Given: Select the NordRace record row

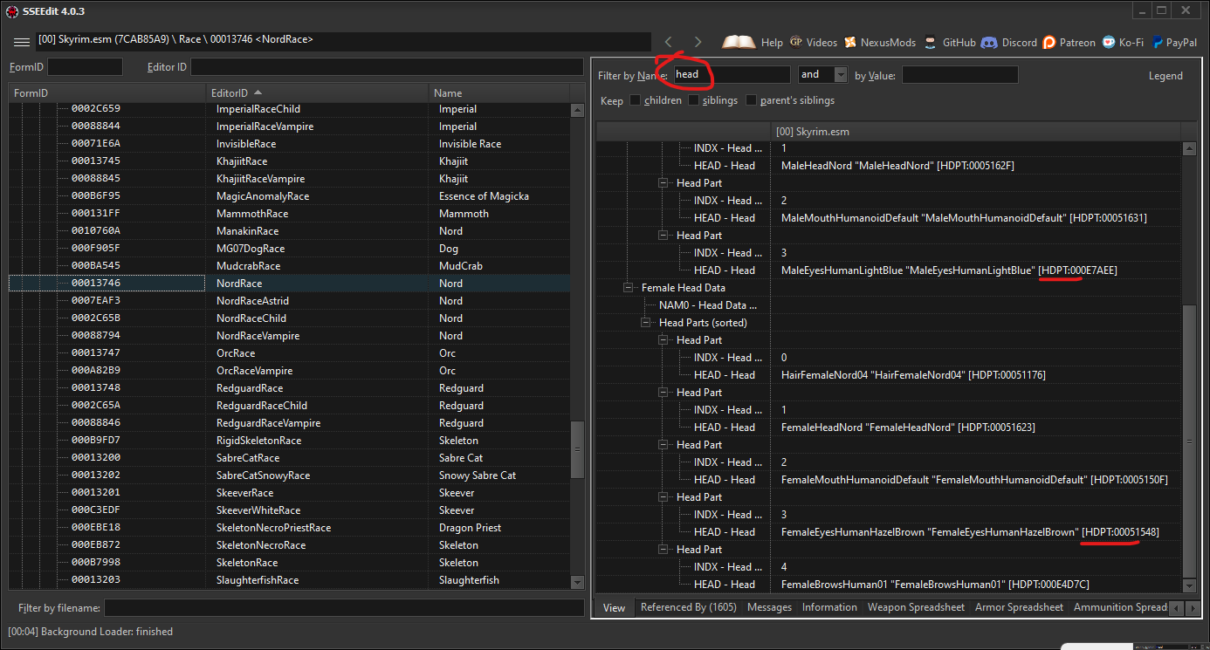Looking at the screenshot, I should [x=289, y=284].
